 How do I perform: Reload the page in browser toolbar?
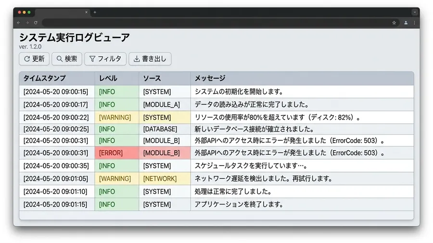pos(36,23)
